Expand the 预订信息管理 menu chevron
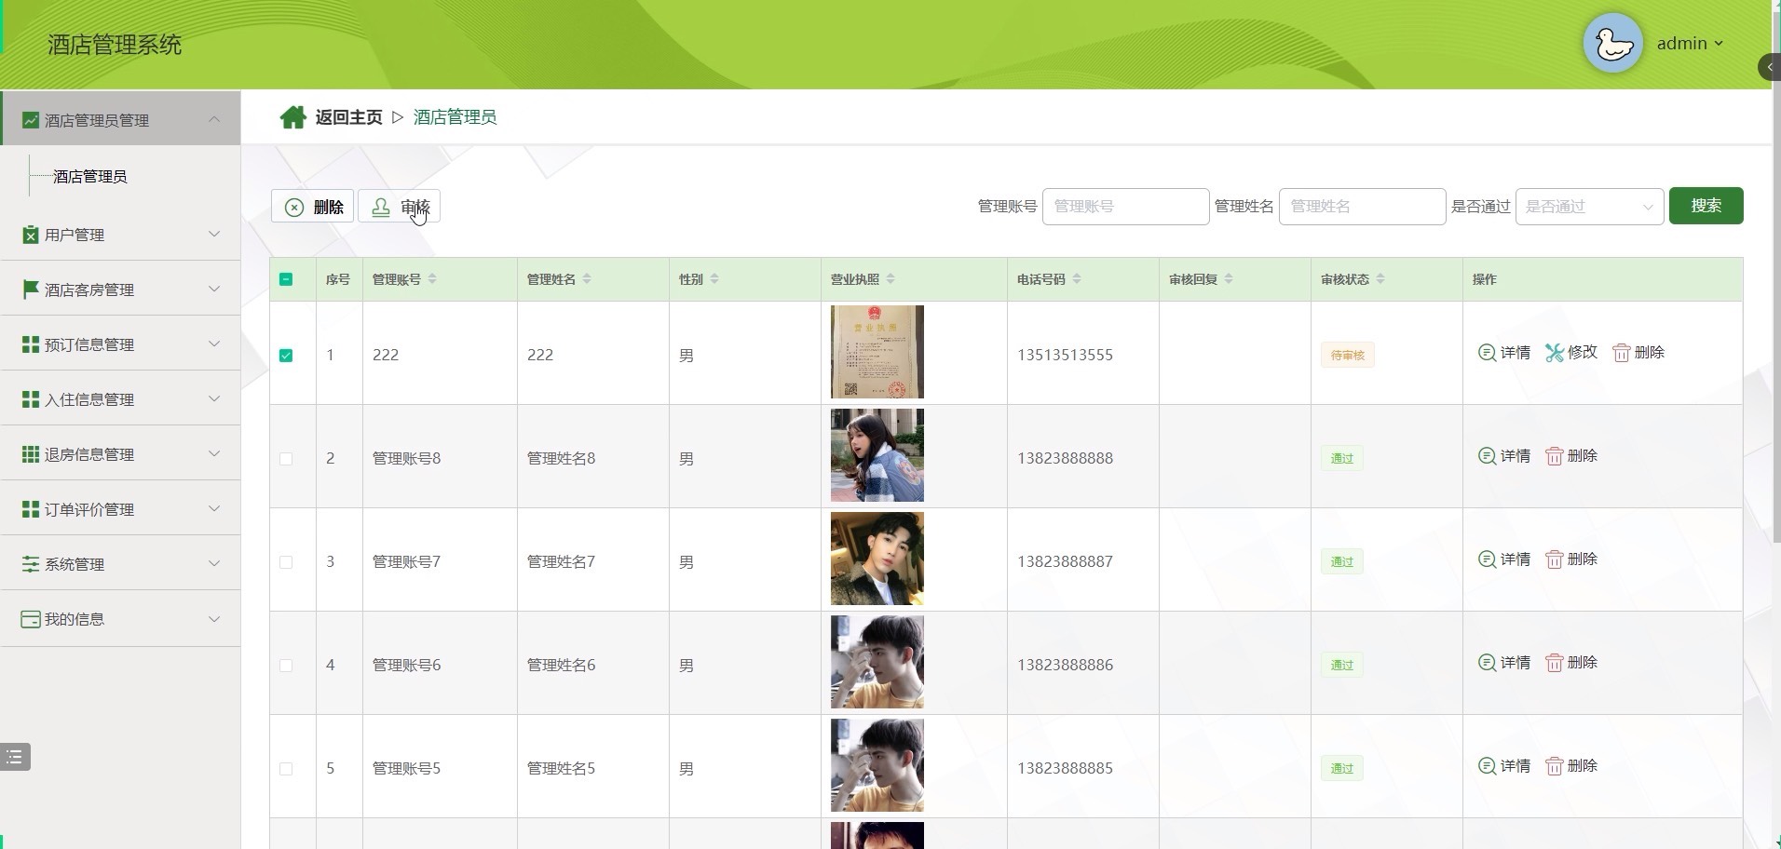1781x849 pixels. point(214,344)
